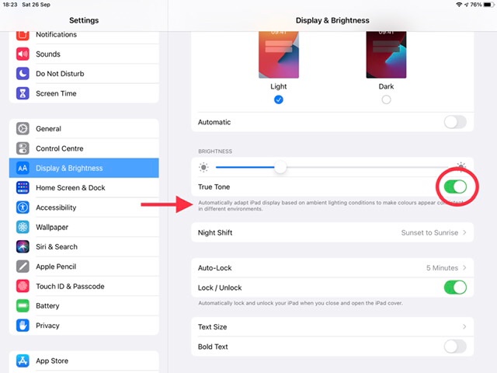The width and height of the screenshot is (497, 373).
Task: Open the Wallpaper flower icon
Action: coord(23,227)
